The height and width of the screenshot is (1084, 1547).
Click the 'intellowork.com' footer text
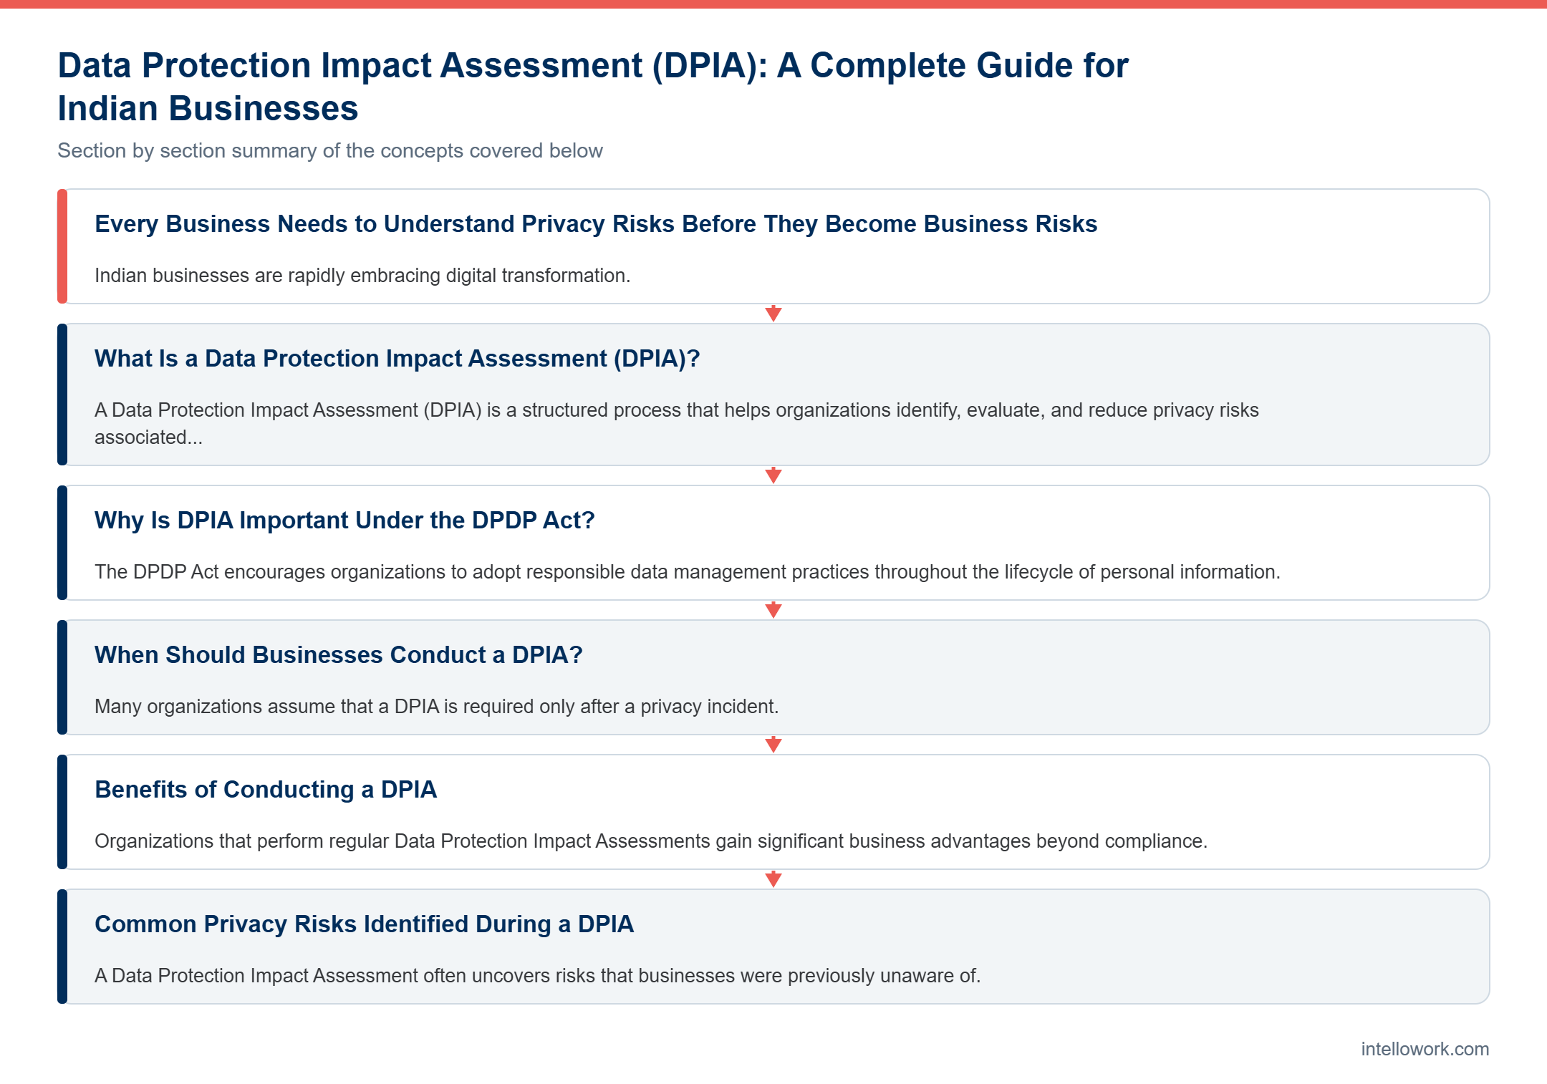coord(1425,1049)
